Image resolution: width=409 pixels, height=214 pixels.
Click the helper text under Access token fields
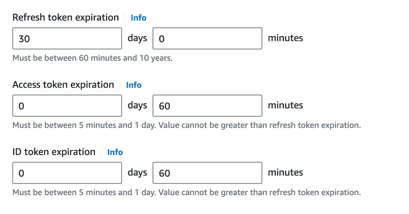tap(187, 125)
